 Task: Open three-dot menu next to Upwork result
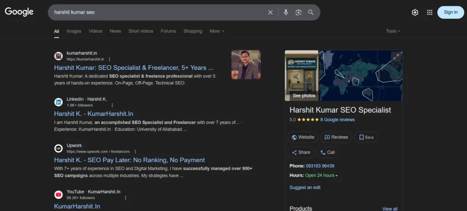click(135, 151)
